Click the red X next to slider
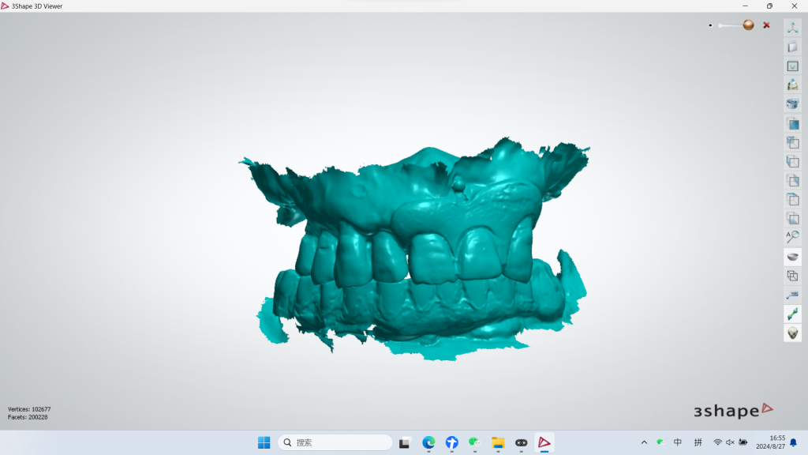 point(766,24)
